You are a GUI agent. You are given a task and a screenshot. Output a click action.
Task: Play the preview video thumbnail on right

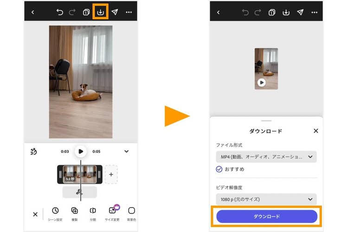pyautogui.click(x=262, y=83)
